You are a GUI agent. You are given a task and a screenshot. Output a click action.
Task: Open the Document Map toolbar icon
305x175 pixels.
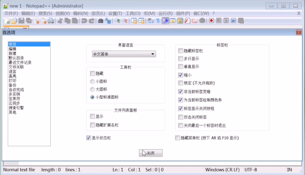pyautogui.click(x=180, y=21)
